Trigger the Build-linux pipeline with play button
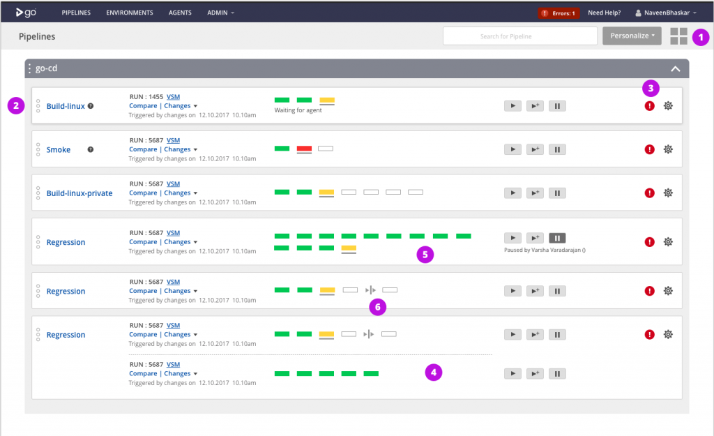 (x=512, y=106)
